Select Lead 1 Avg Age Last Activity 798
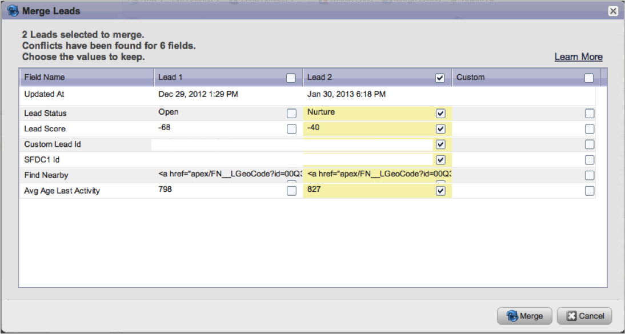The image size is (625, 334). point(291,191)
